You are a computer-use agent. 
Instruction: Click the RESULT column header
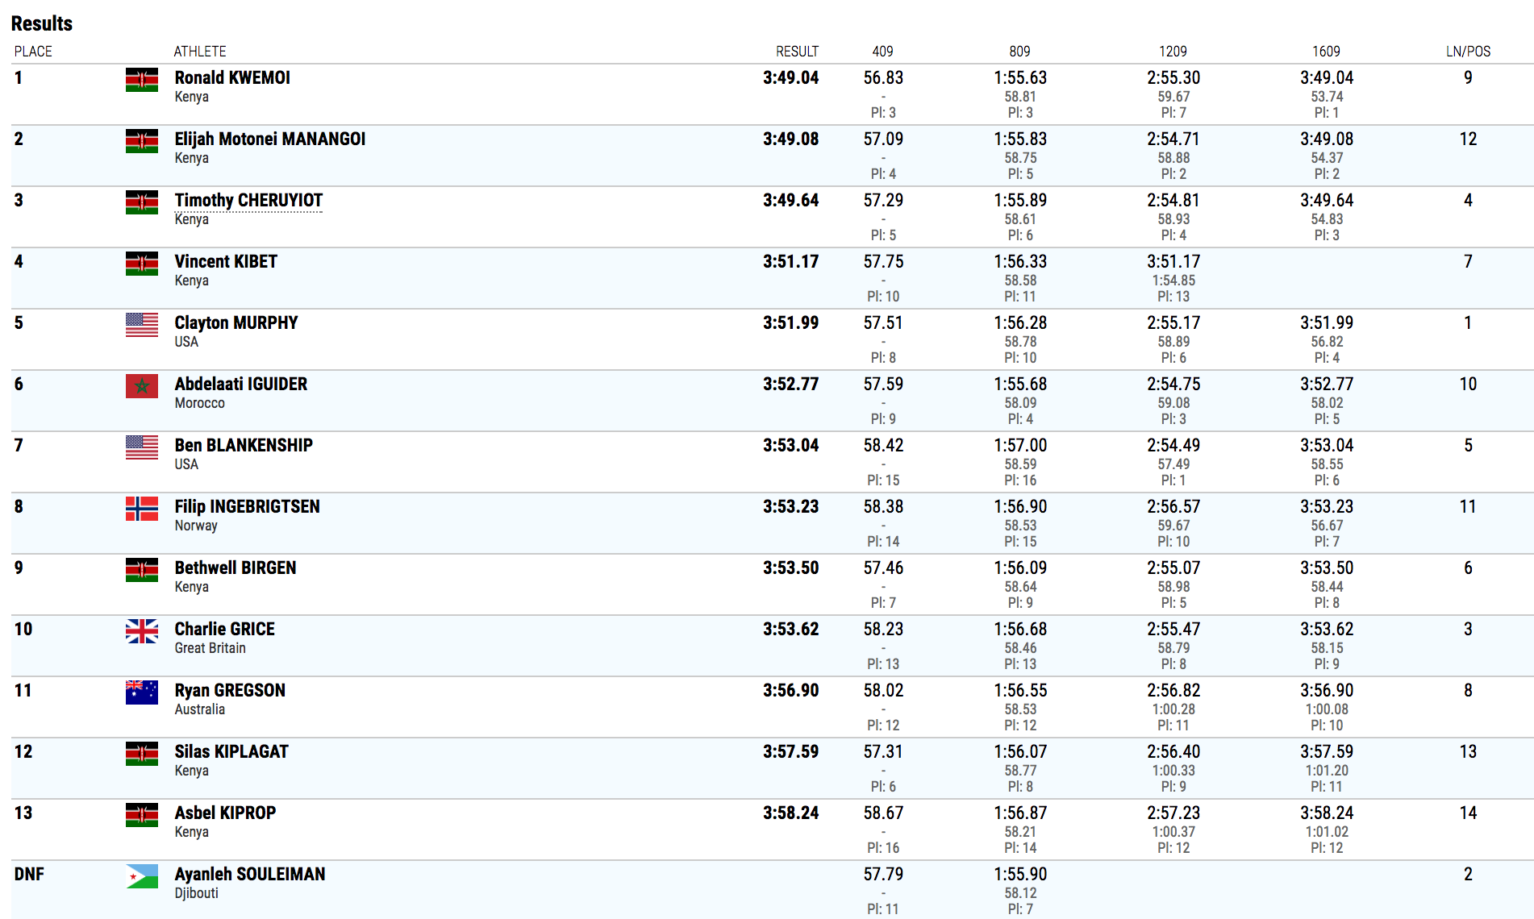[x=797, y=52]
